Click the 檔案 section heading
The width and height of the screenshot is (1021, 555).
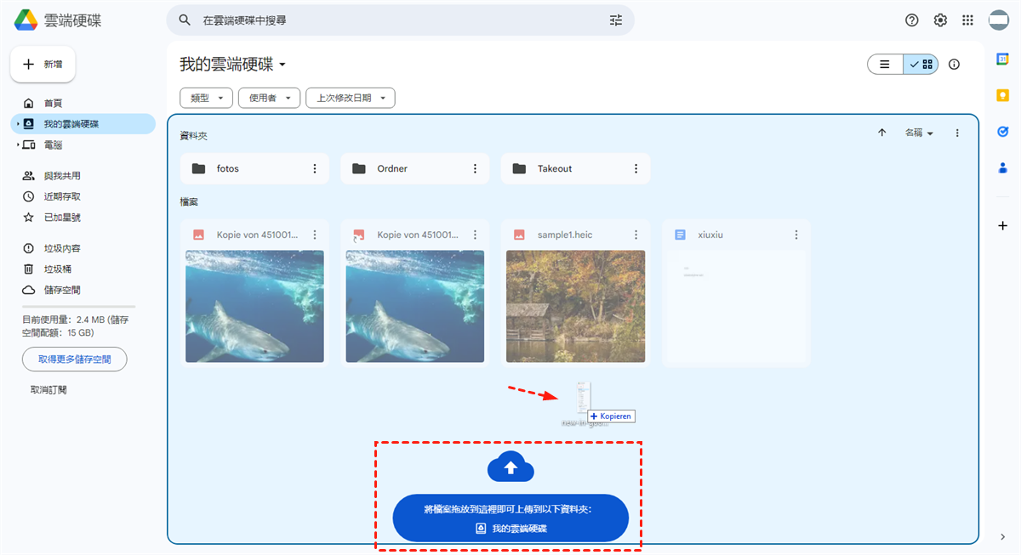pos(189,202)
